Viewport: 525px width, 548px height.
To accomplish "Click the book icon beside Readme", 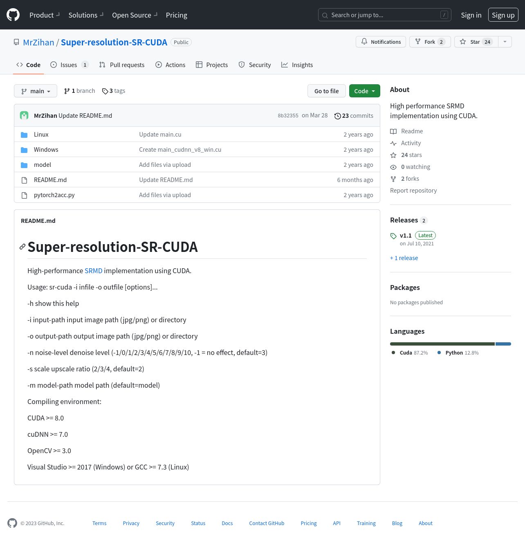I will tap(393, 131).
